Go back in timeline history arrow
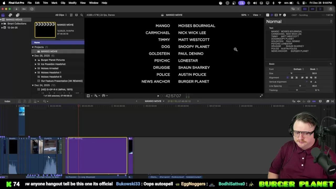This screenshot has height=189, width=336. click(x=136, y=101)
